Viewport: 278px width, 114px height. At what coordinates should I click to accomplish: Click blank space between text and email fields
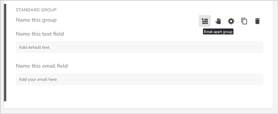tap(140, 58)
